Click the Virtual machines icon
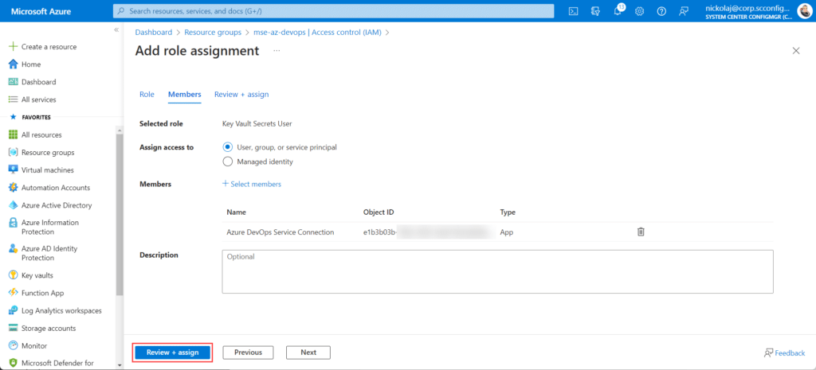Image resolution: width=816 pixels, height=370 pixels. (x=14, y=170)
